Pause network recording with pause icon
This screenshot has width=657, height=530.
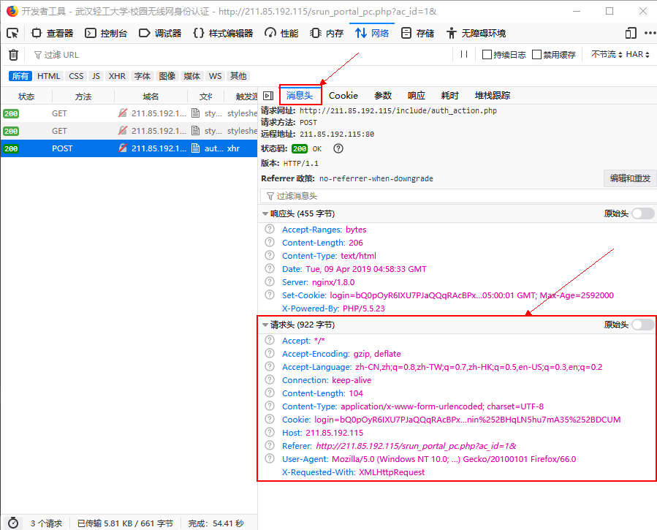point(464,55)
